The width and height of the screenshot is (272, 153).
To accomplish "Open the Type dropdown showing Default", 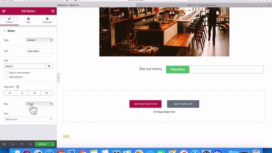I will tap(39, 40).
